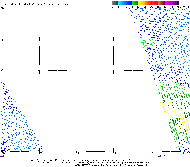Viewport: 190px width, 167px height.
Task: Click the latitude label '56' on left axis
Action: click(2, 70)
